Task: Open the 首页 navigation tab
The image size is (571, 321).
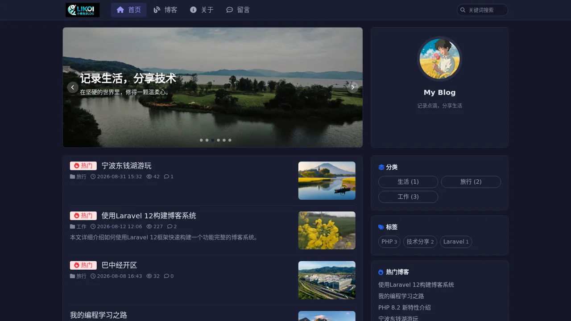Action: click(129, 10)
